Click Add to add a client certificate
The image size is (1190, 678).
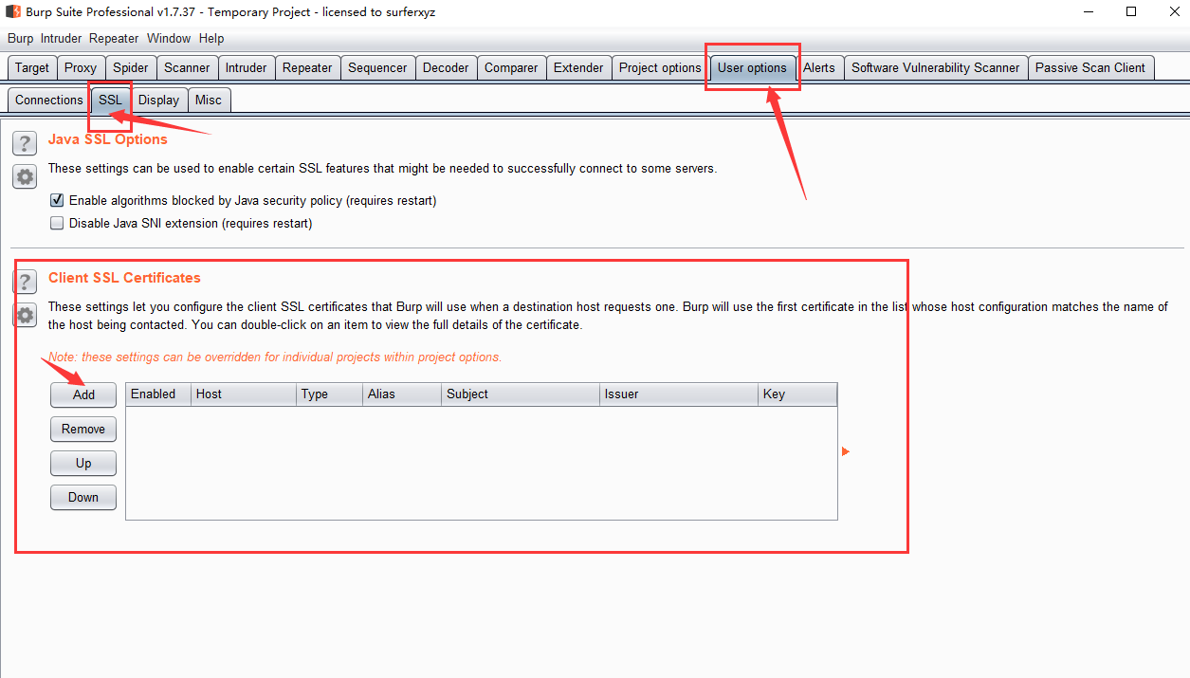pos(83,394)
